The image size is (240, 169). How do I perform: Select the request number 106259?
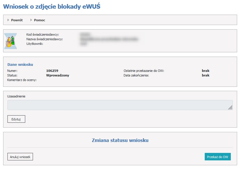pyautogui.click(x=52, y=71)
